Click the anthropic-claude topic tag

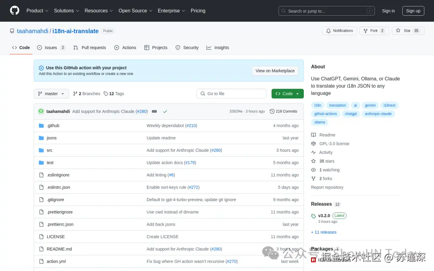click(378, 114)
